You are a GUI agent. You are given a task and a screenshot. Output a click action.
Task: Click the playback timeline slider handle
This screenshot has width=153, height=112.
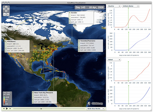[41, 109]
